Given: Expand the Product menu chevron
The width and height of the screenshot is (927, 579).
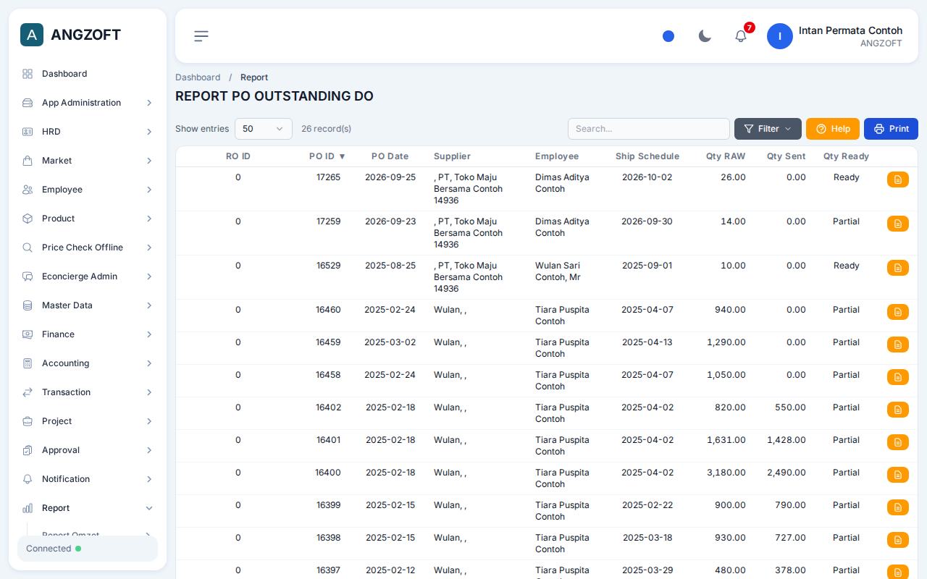Looking at the screenshot, I should tap(149, 219).
